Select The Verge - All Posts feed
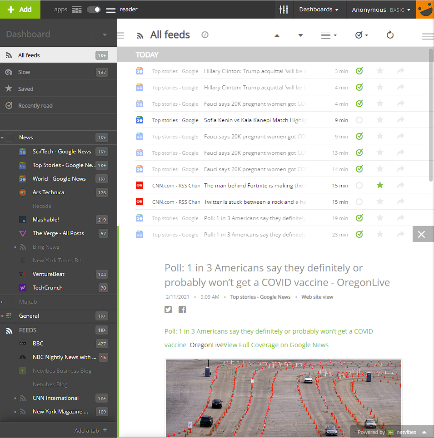The image size is (434, 438). point(58,233)
